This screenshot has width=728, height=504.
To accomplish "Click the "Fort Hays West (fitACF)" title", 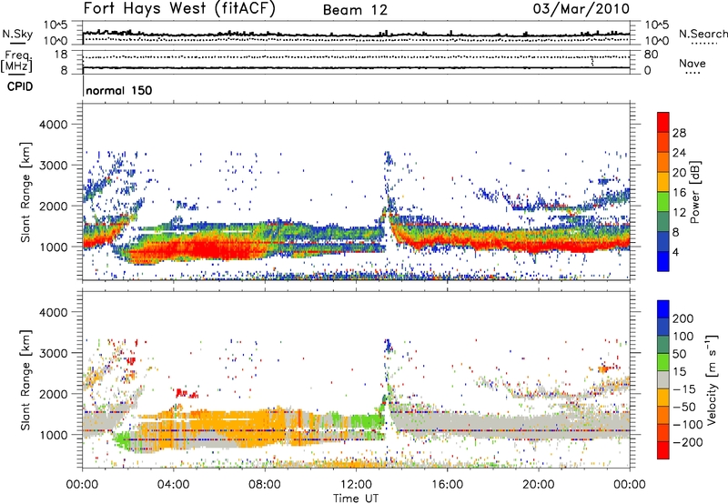I will click(179, 9).
